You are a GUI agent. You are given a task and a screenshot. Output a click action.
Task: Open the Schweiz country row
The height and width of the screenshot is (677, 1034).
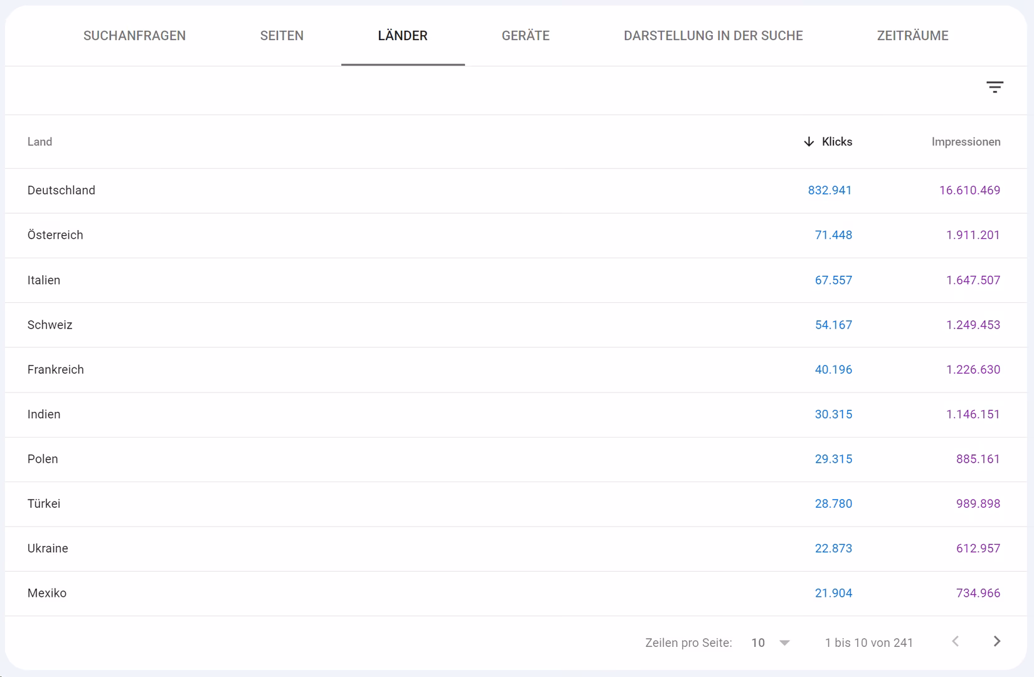[50, 325]
